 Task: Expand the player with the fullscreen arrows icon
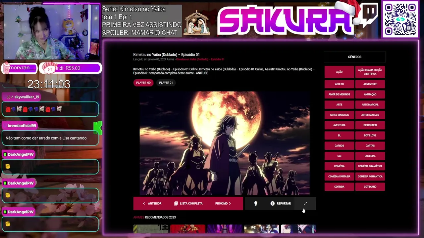click(305, 204)
